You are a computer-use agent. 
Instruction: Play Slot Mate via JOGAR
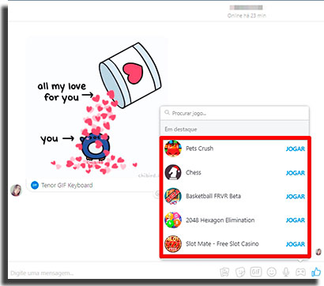(296, 244)
